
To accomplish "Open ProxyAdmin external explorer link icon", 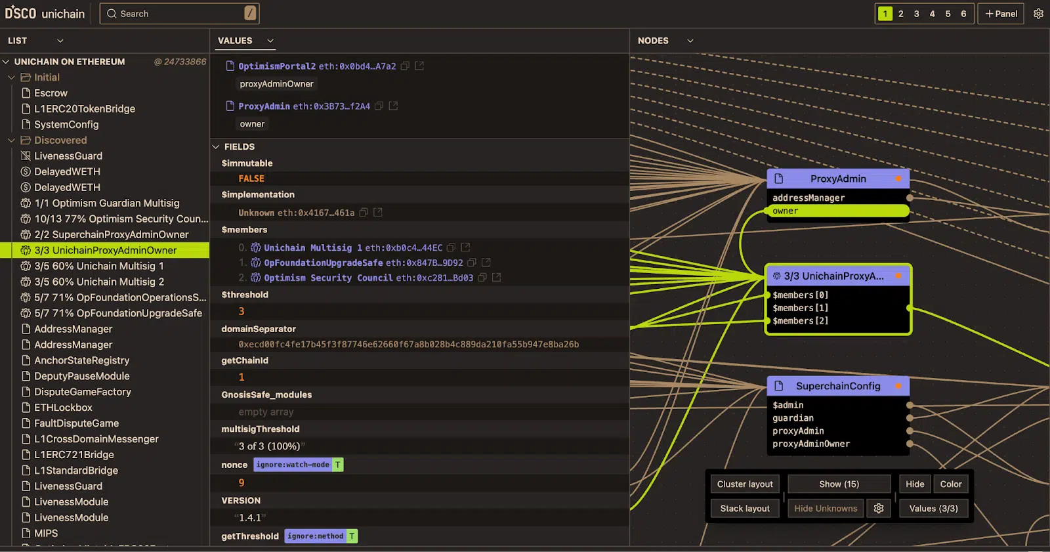I will coord(393,106).
